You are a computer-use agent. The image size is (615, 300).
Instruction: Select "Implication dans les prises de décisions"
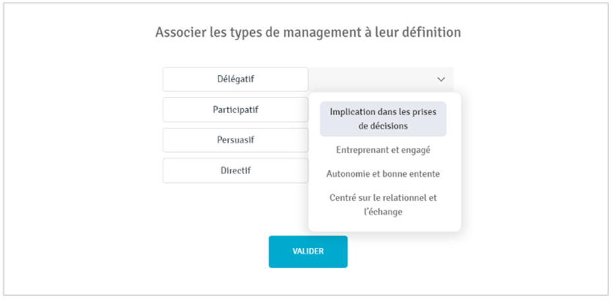383,119
